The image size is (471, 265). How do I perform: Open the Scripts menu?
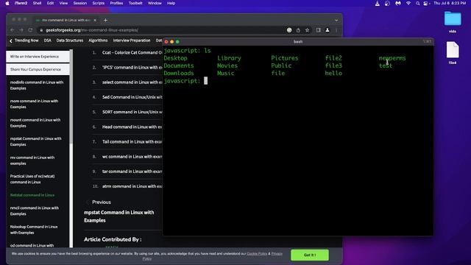[x=99, y=3]
